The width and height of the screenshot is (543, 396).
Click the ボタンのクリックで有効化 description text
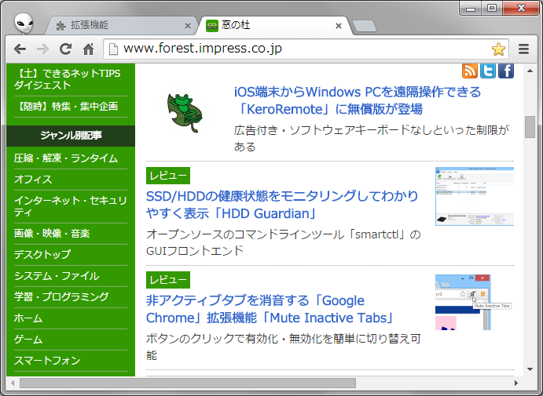[x=283, y=347]
